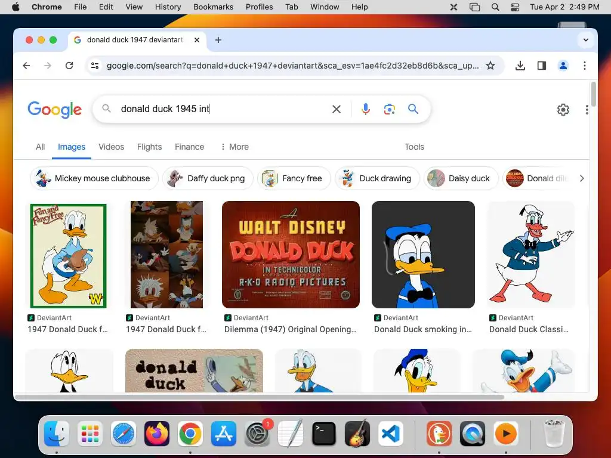Open Donald Duck Classic image thumbnail
The height and width of the screenshot is (458, 611).
coord(531,254)
